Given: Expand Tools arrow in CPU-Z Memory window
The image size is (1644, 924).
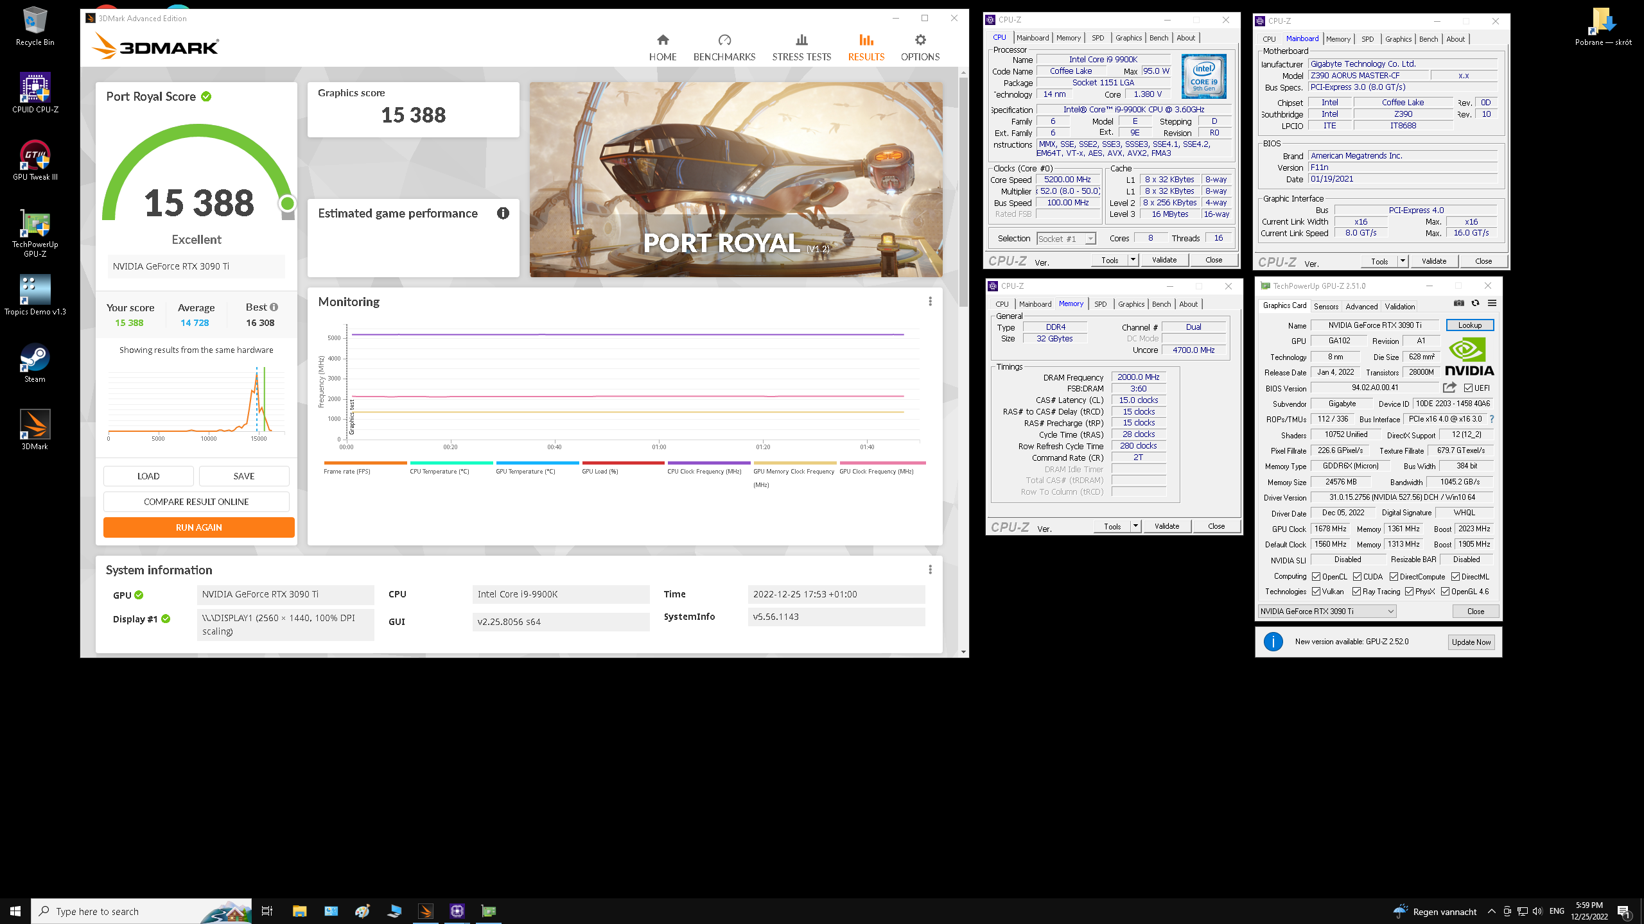Looking at the screenshot, I should click(1135, 526).
